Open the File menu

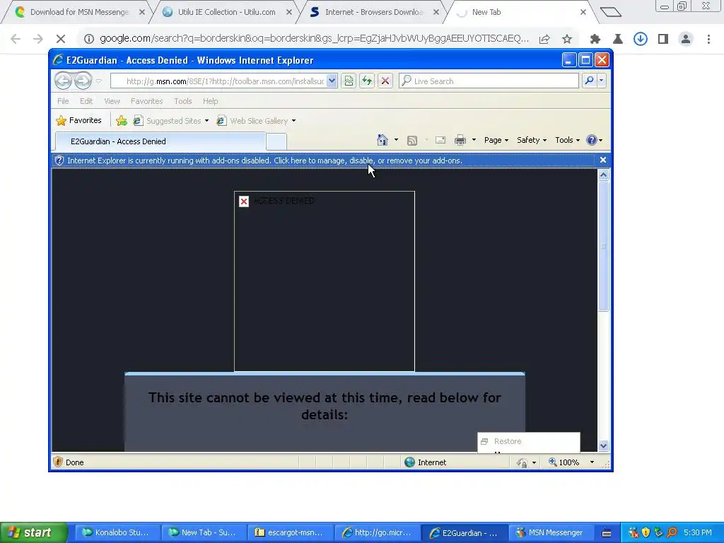[63, 101]
